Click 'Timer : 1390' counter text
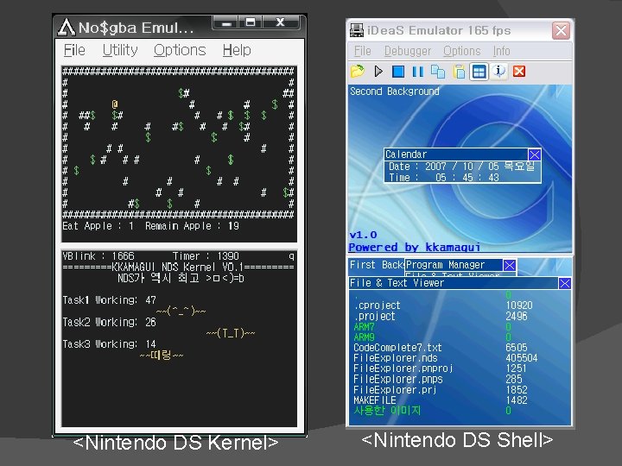Screen dimensions: 622x466 click(x=206, y=256)
